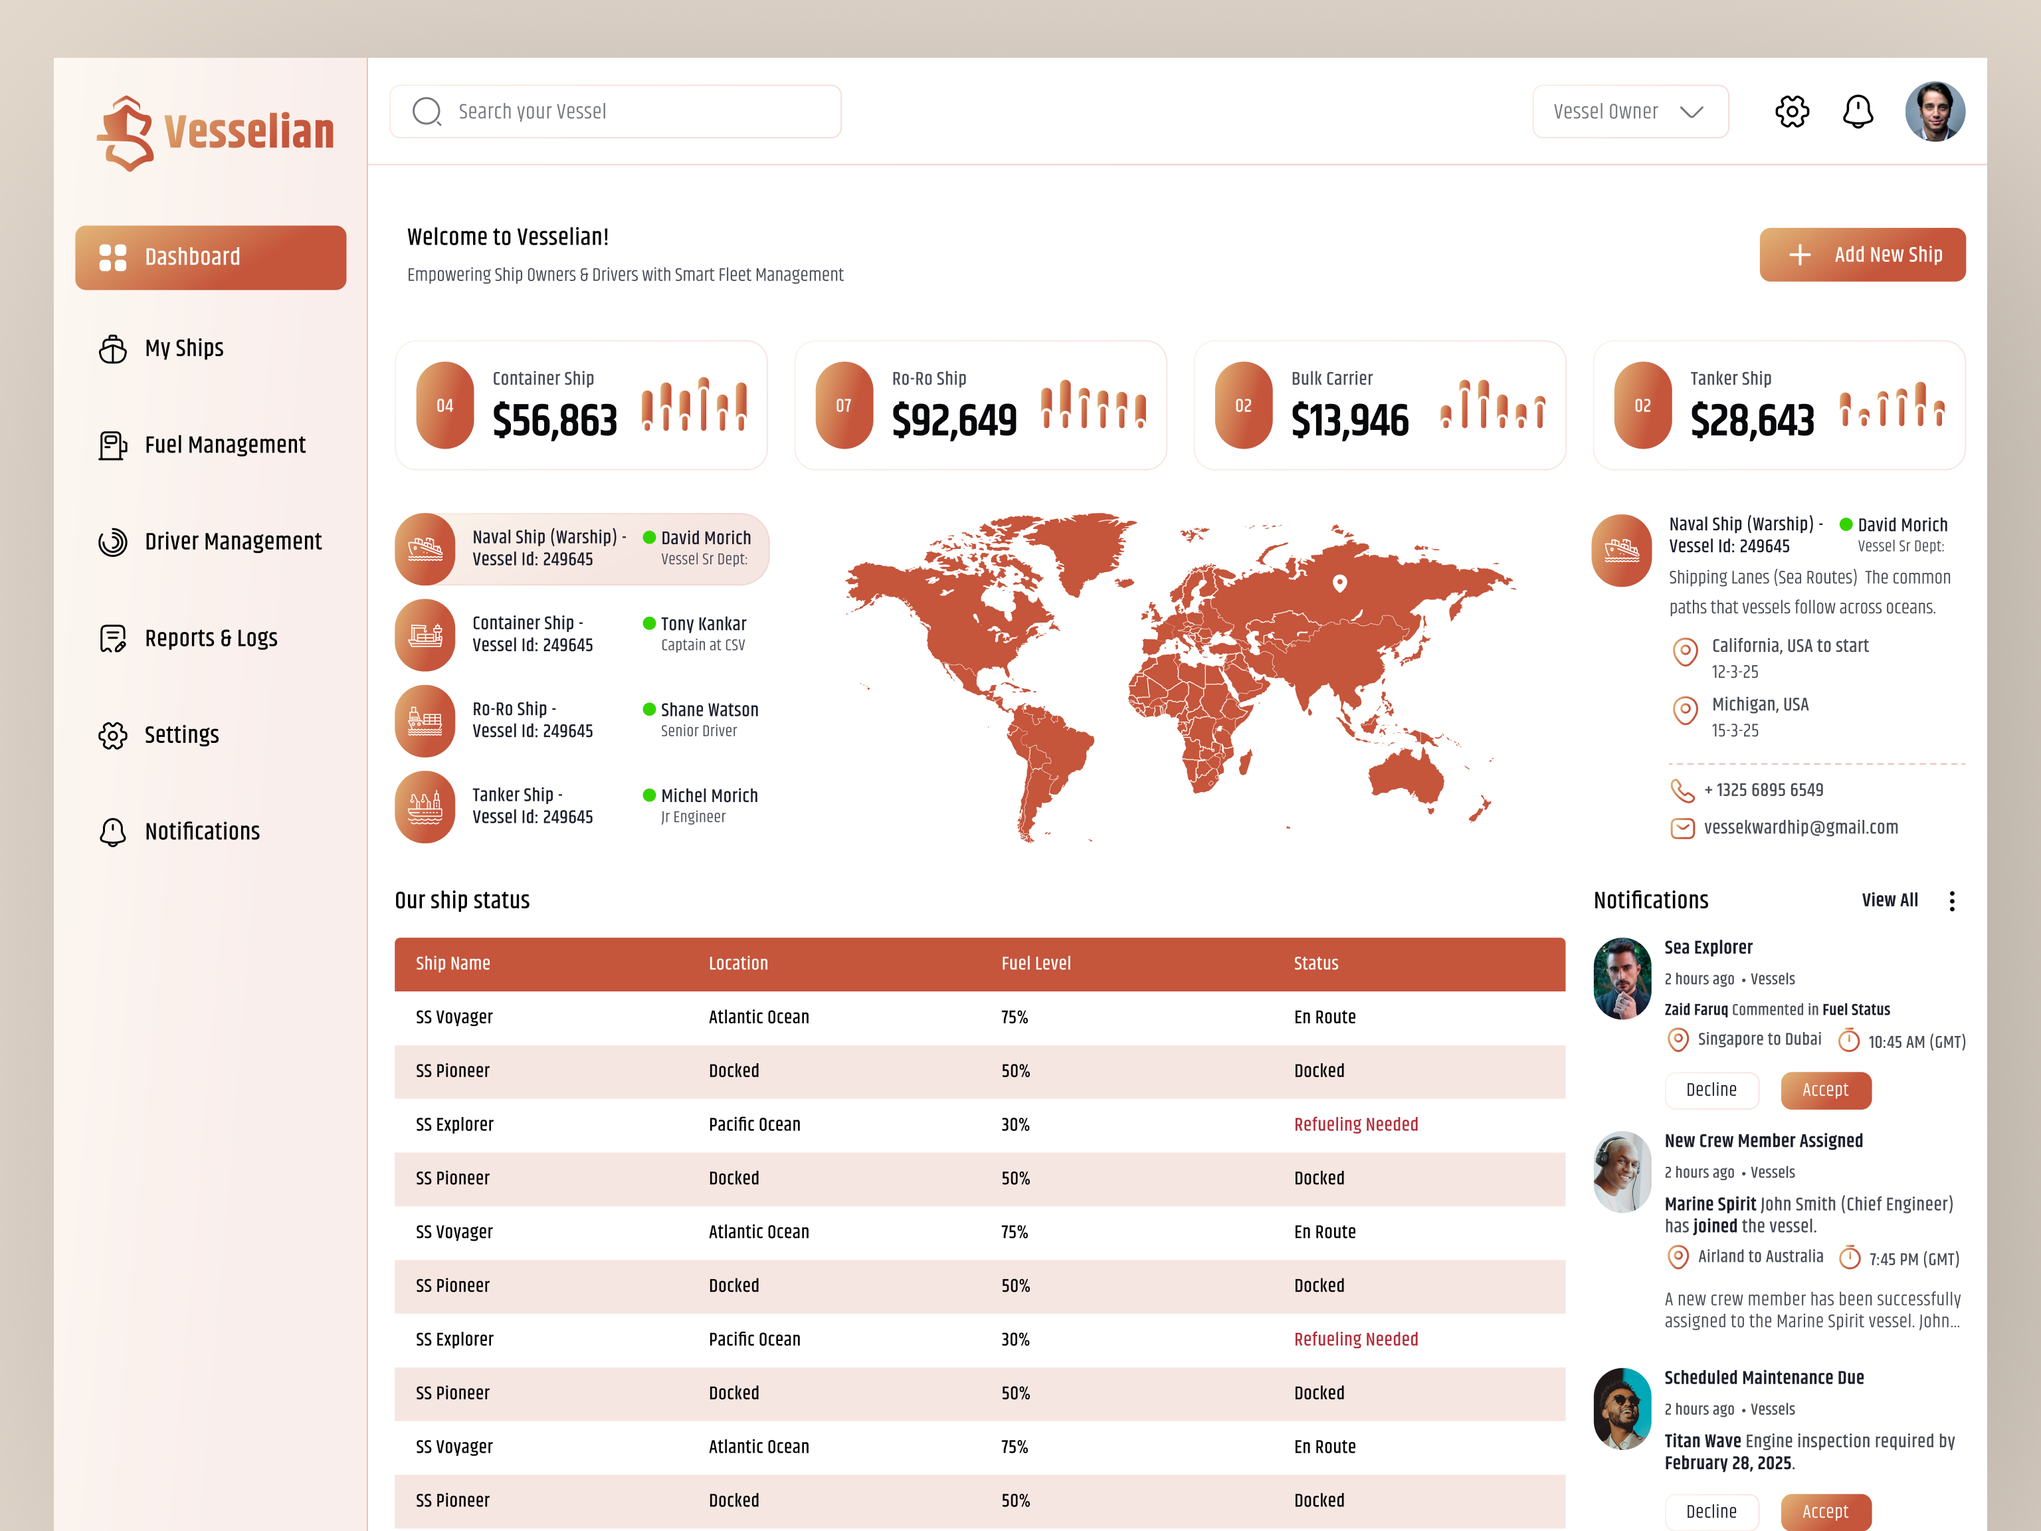The image size is (2041, 1531).
Task: Click Add New Ship button
Action: click(x=1862, y=255)
